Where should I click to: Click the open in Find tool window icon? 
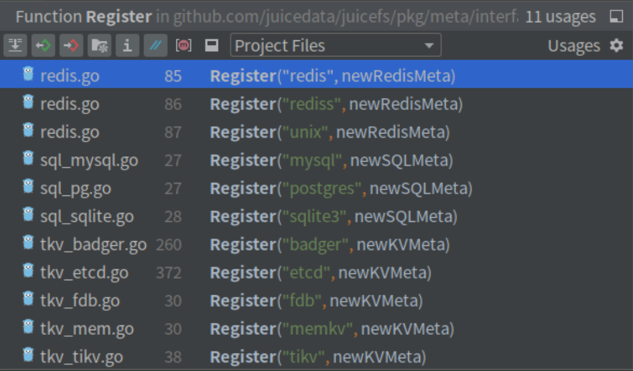tap(616, 17)
